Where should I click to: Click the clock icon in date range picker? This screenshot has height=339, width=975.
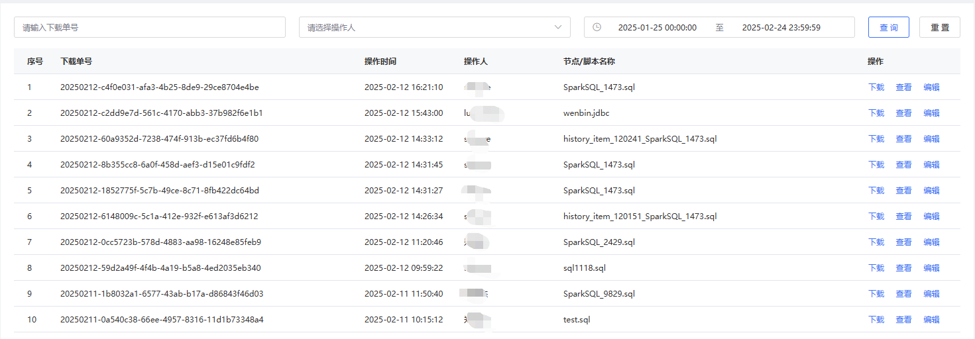pos(597,27)
